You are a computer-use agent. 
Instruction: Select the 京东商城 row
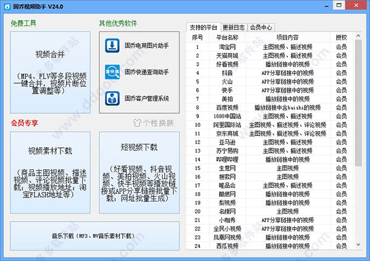(271, 134)
